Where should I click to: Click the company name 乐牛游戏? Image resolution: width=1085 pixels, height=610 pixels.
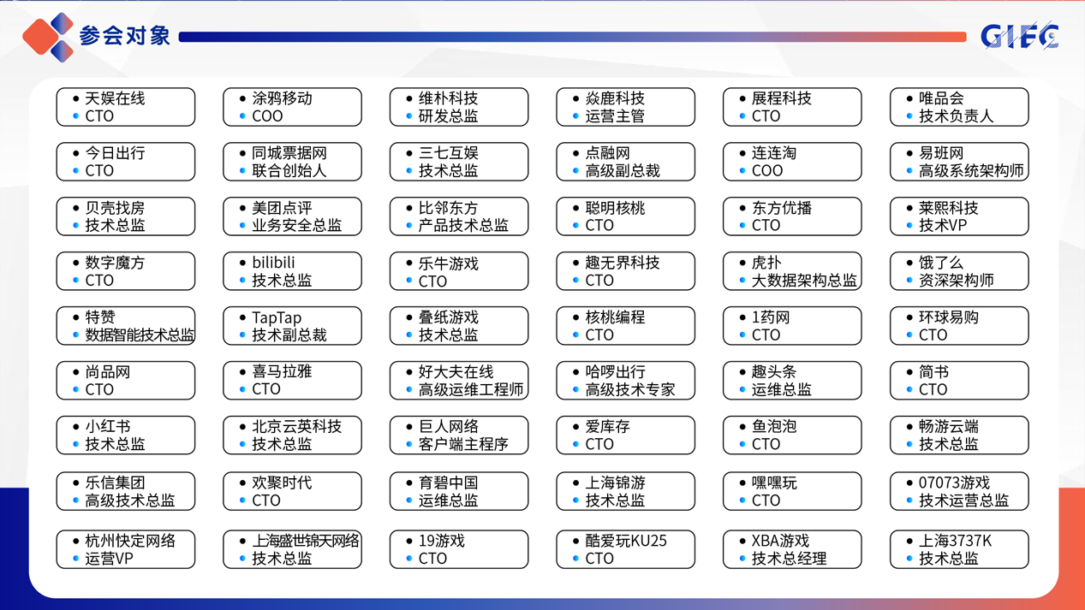pos(449,263)
